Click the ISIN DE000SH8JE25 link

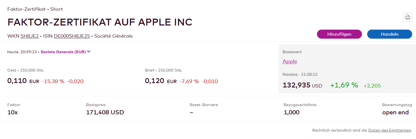(x=72, y=36)
